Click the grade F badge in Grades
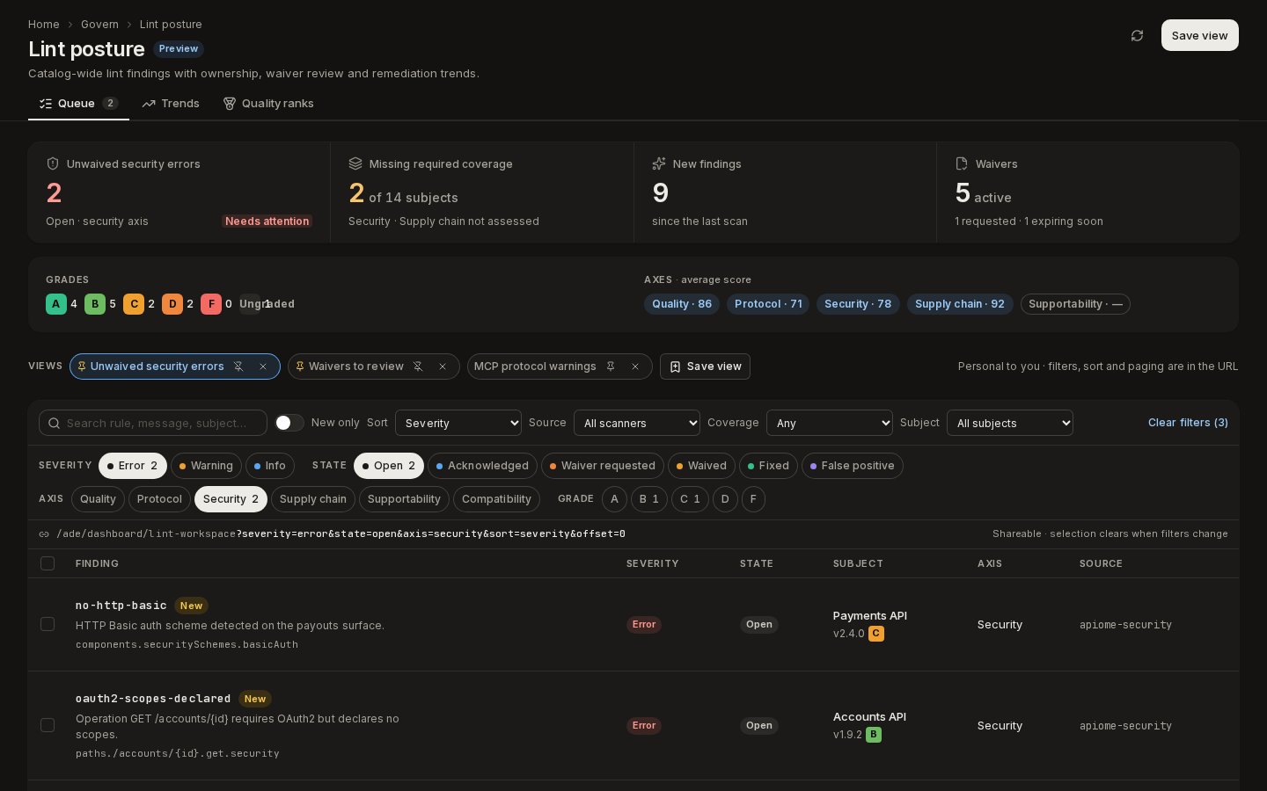The width and height of the screenshot is (1267, 791). pos(211,304)
